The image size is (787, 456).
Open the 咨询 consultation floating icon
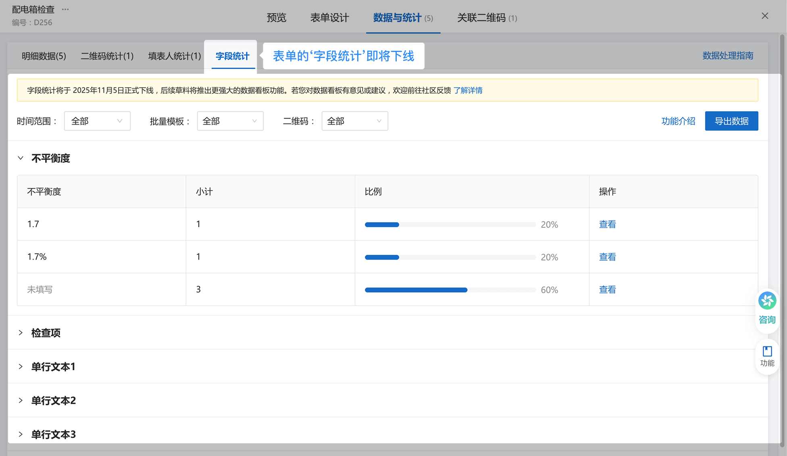[x=766, y=308]
